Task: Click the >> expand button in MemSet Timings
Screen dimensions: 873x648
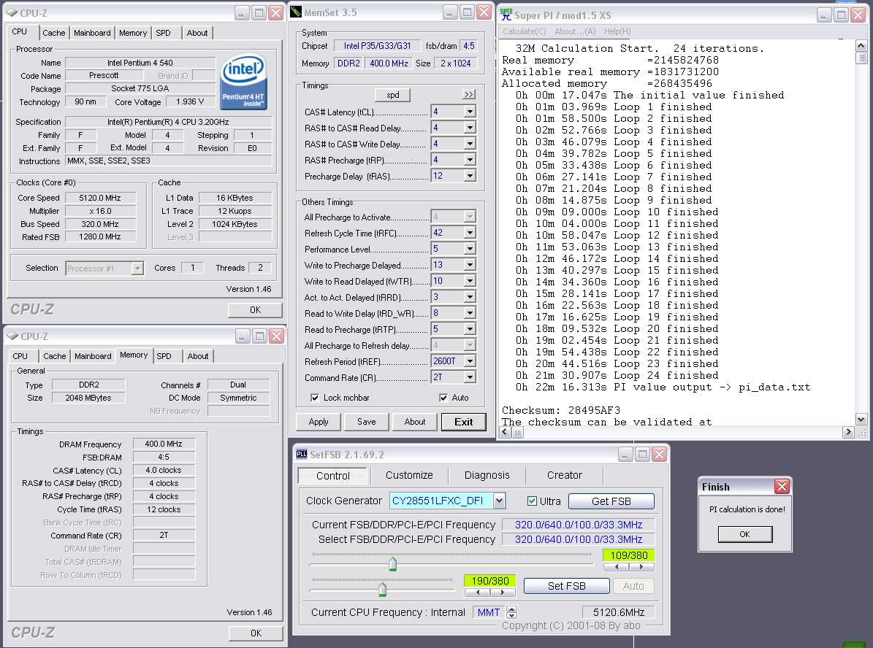Action: tap(469, 95)
